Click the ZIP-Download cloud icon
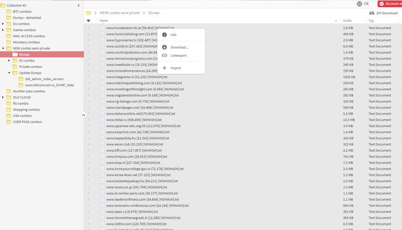The height and width of the screenshot is (230, 402). pos(371,12)
